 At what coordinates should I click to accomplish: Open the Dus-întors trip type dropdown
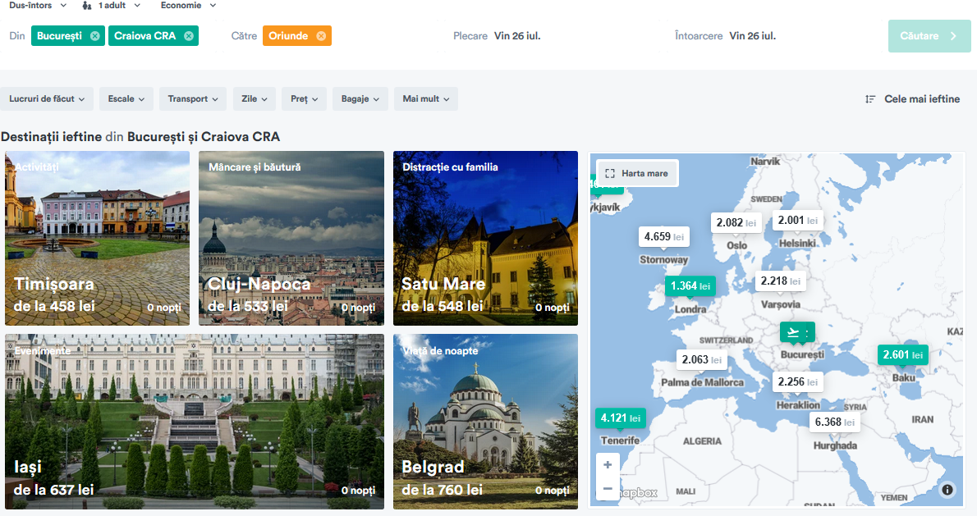[36, 6]
